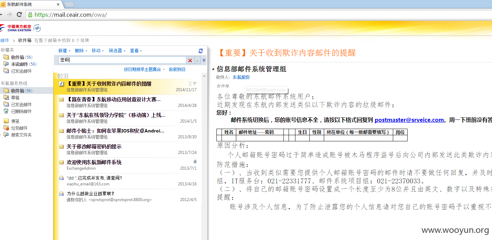Click the category box on the 【重要】 message
This screenshot has height=240, width=492.
point(190,83)
